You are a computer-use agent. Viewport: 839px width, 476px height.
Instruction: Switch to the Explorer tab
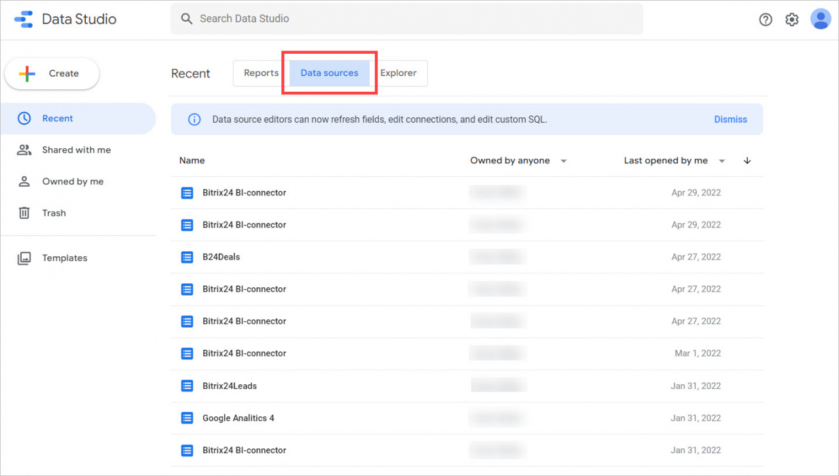click(399, 73)
